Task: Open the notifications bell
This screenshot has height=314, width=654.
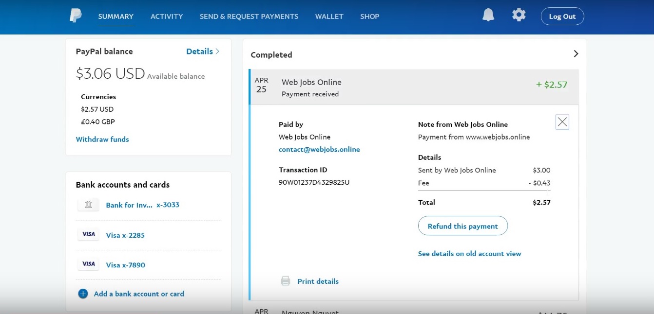Action: coord(488,16)
